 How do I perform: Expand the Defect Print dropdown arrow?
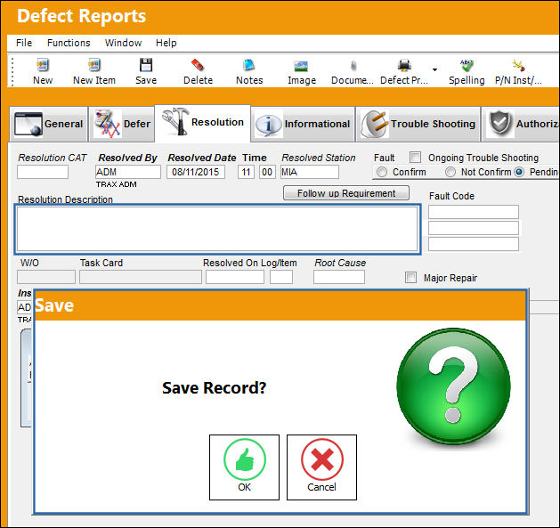pos(434,69)
